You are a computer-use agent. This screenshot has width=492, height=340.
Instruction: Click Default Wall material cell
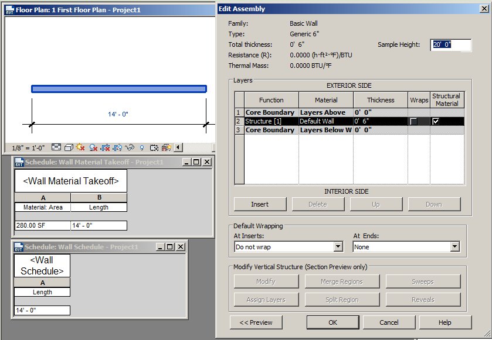(x=326, y=121)
